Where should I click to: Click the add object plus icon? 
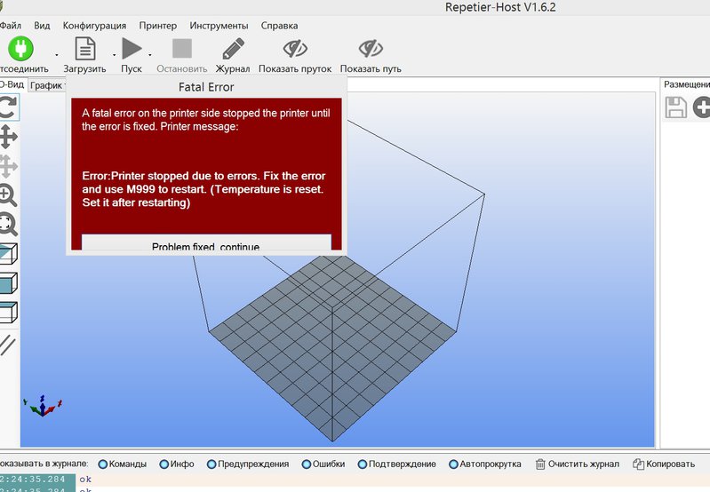click(x=702, y=107)
